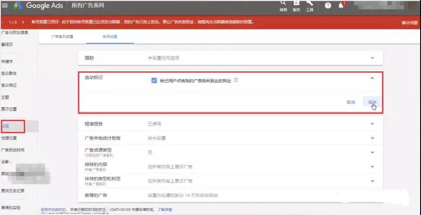Image resolution: width=421 pixels, height=215 pixels.
Task: Expand the 广告来电统计报告 row
Action: pos(230,138)
